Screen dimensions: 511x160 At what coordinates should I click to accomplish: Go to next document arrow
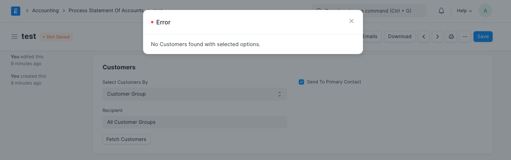[x=437, y=37]
